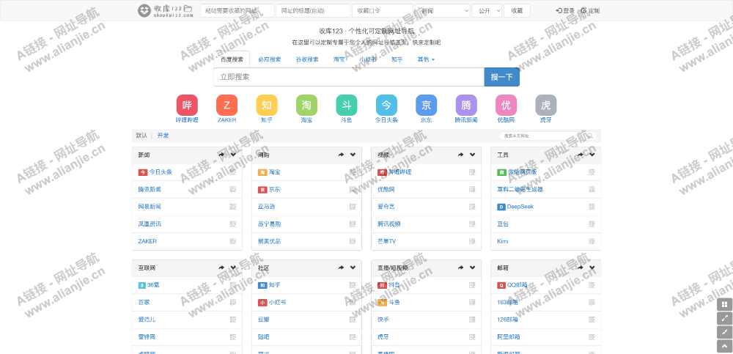Switch to the 淘宝 search tab

(339, 59)
